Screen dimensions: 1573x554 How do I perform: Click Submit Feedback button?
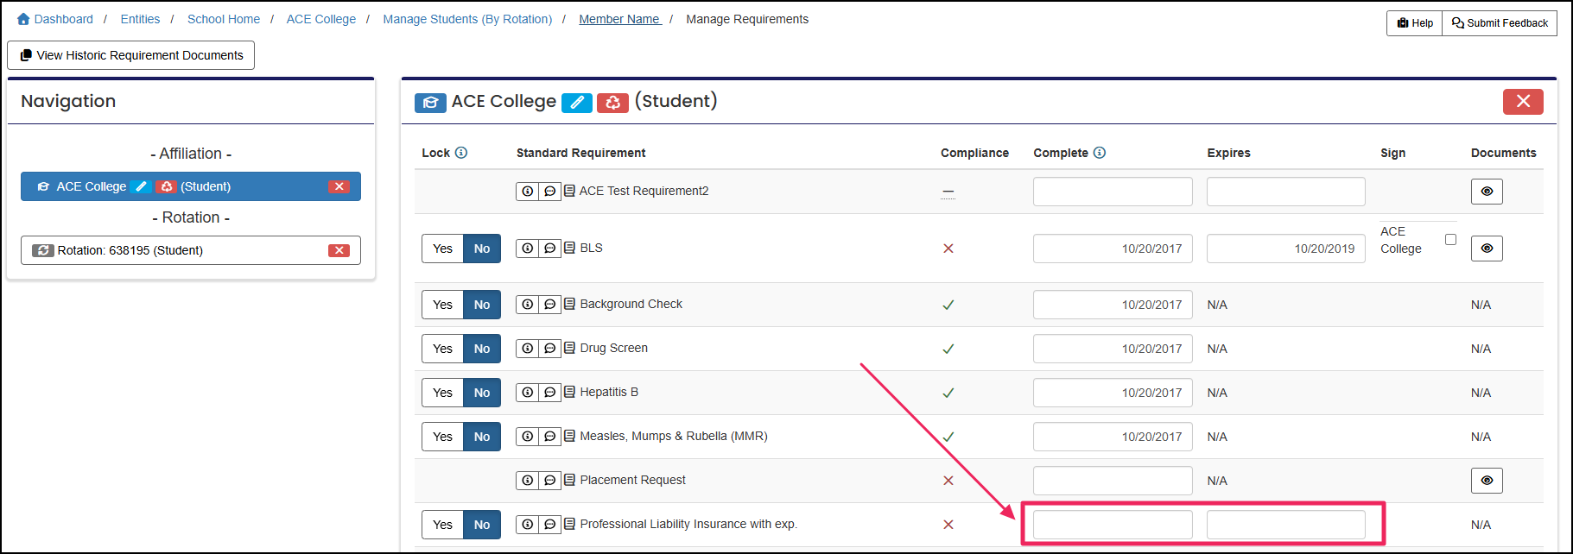(1500, 23)
